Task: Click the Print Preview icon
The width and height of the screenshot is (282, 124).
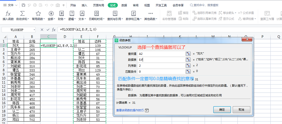Action: coord(41,5)
